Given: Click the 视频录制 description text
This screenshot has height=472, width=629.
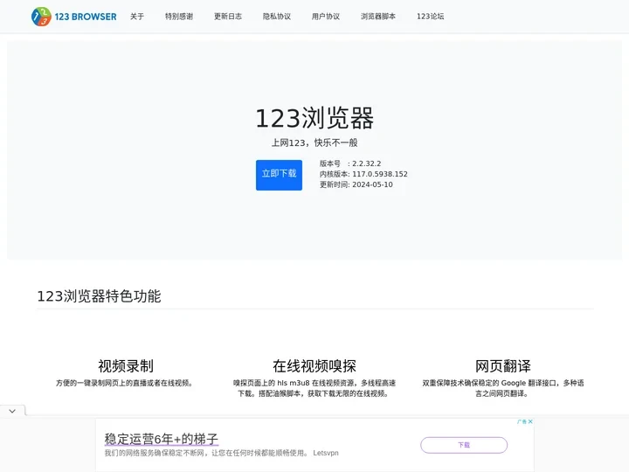Looking at the screenshot, I should 126,384.
